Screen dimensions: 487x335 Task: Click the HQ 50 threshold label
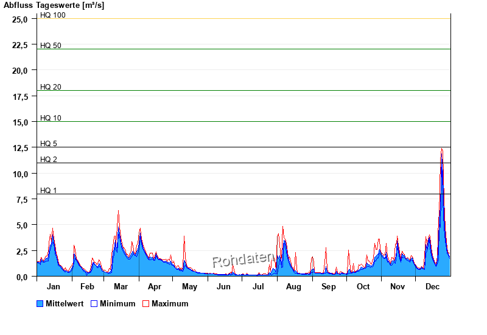point(51,46)
